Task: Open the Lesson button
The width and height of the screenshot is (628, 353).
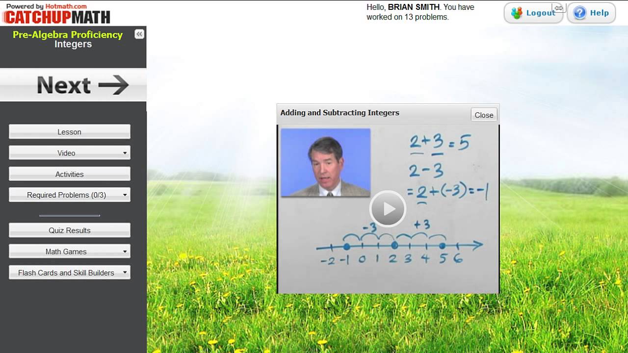Action: 70,132
